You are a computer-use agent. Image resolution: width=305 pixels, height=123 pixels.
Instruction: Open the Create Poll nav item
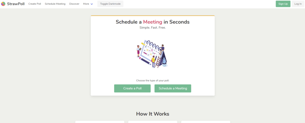point(35,4)
